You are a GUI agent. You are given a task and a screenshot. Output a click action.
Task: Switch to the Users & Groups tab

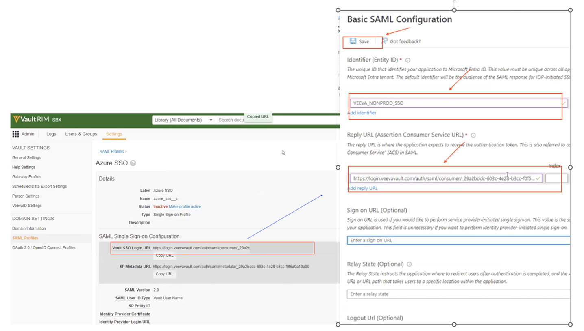[81, 134]
